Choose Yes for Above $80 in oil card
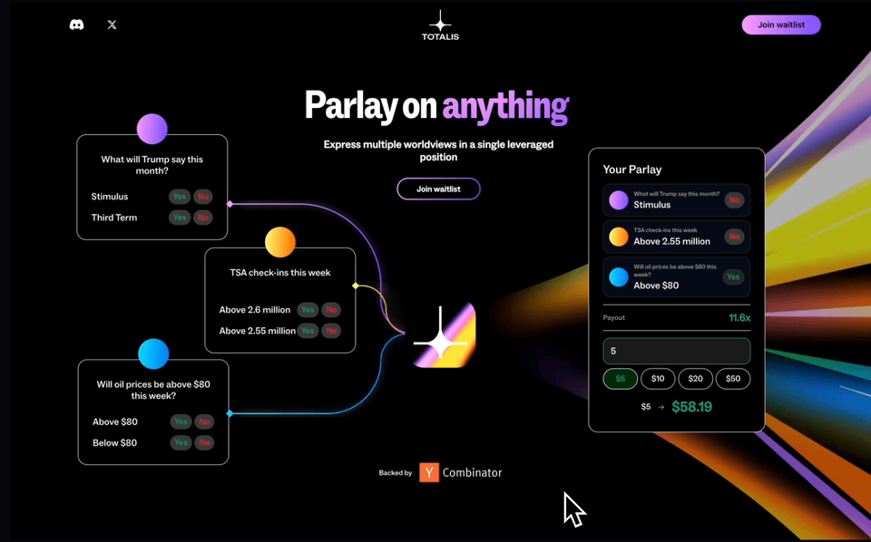The width and height of the screenshot is (871, 542). pyautogui.click(x=181, y=421)
